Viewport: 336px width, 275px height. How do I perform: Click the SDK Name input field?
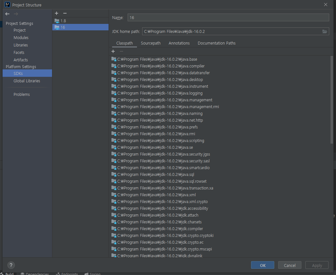click(x=228, y=17)
